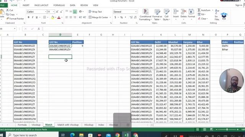Open Cell Styles gallery

pyautogui.click(x=167, y=14)
